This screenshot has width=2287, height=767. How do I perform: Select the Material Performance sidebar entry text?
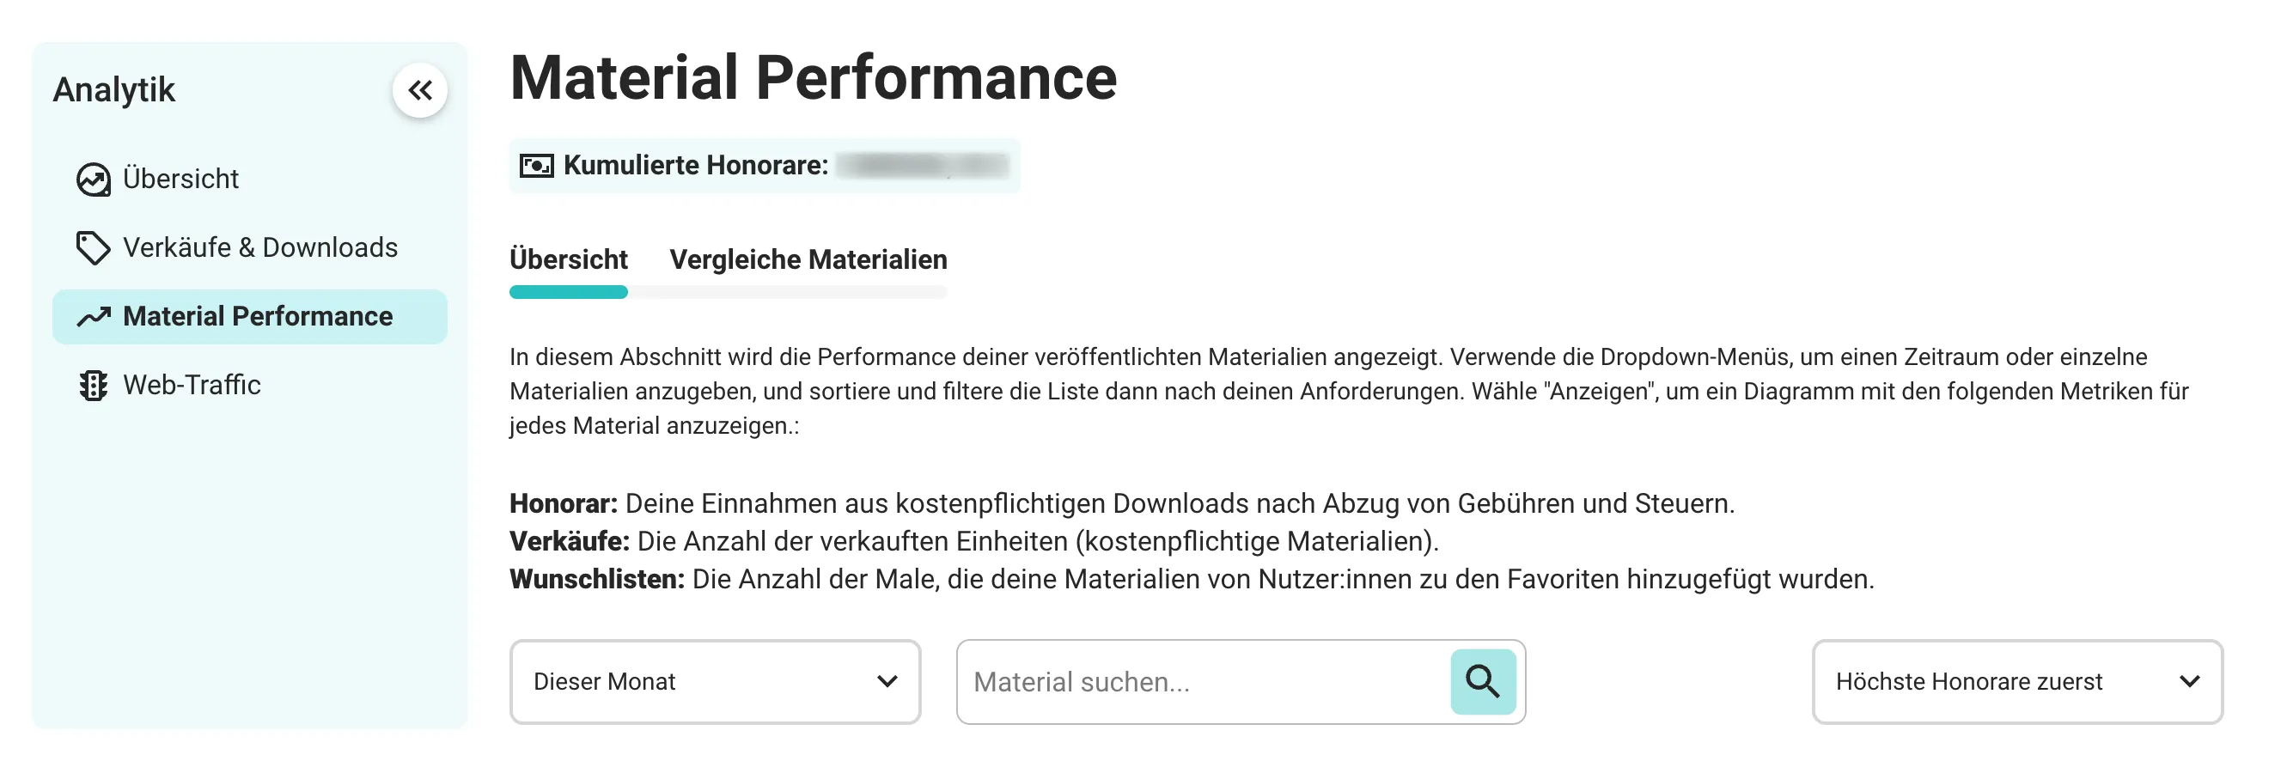point(258,317)
